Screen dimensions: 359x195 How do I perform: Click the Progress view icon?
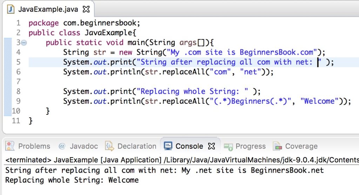(228, 147)
